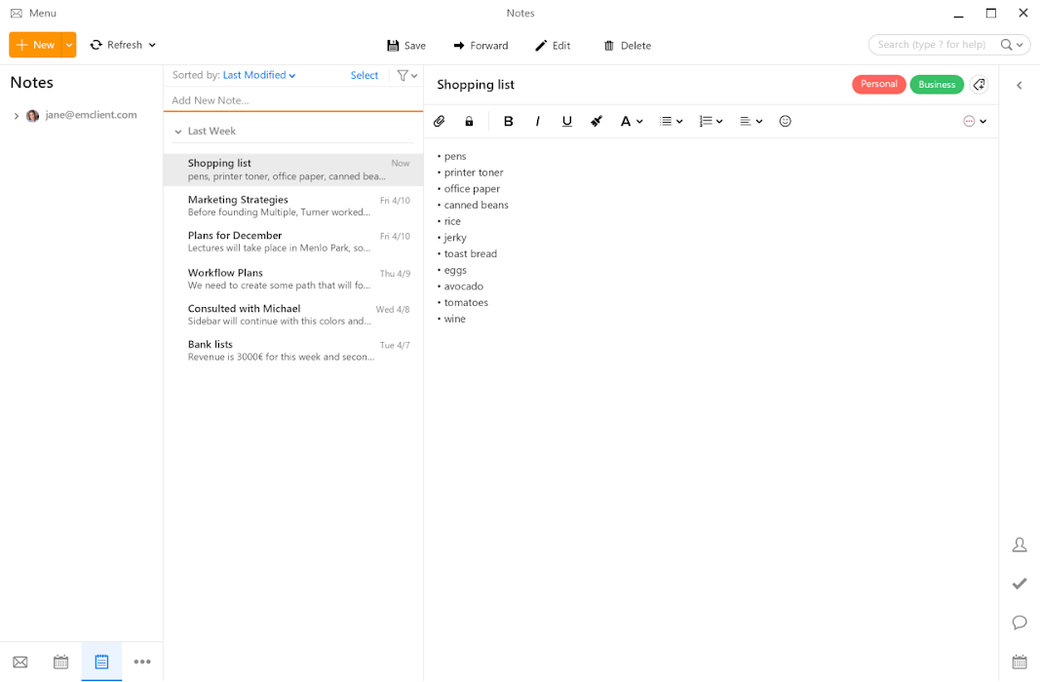
Task: Open the Sorted by Last Modified dropdown
Action: [258, 75]
